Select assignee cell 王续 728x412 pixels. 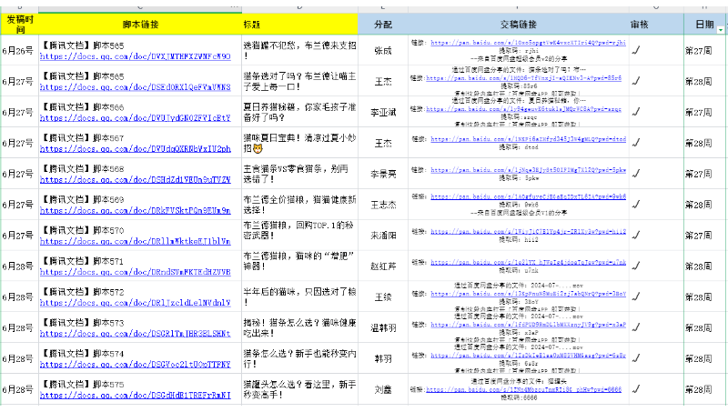383,296
